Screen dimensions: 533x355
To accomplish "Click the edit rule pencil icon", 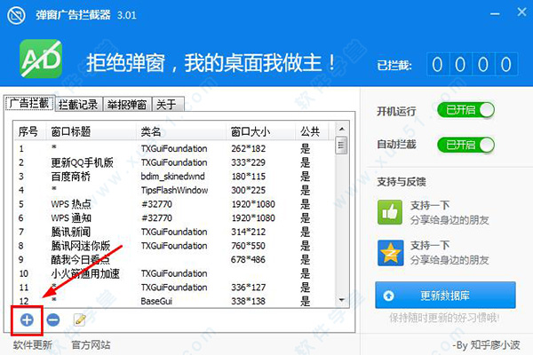I will point(80,319).
